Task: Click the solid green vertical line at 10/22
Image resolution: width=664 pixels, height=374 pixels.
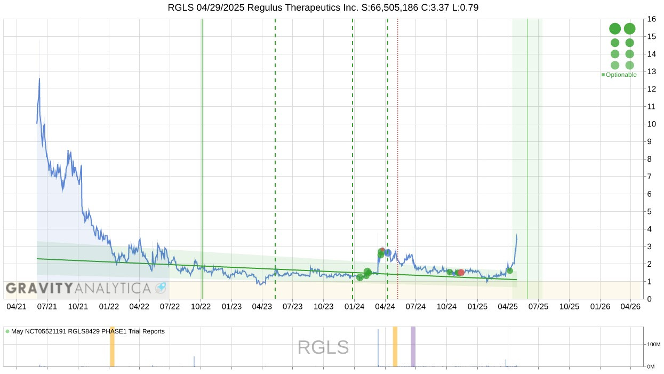Action: click(202, 158)
